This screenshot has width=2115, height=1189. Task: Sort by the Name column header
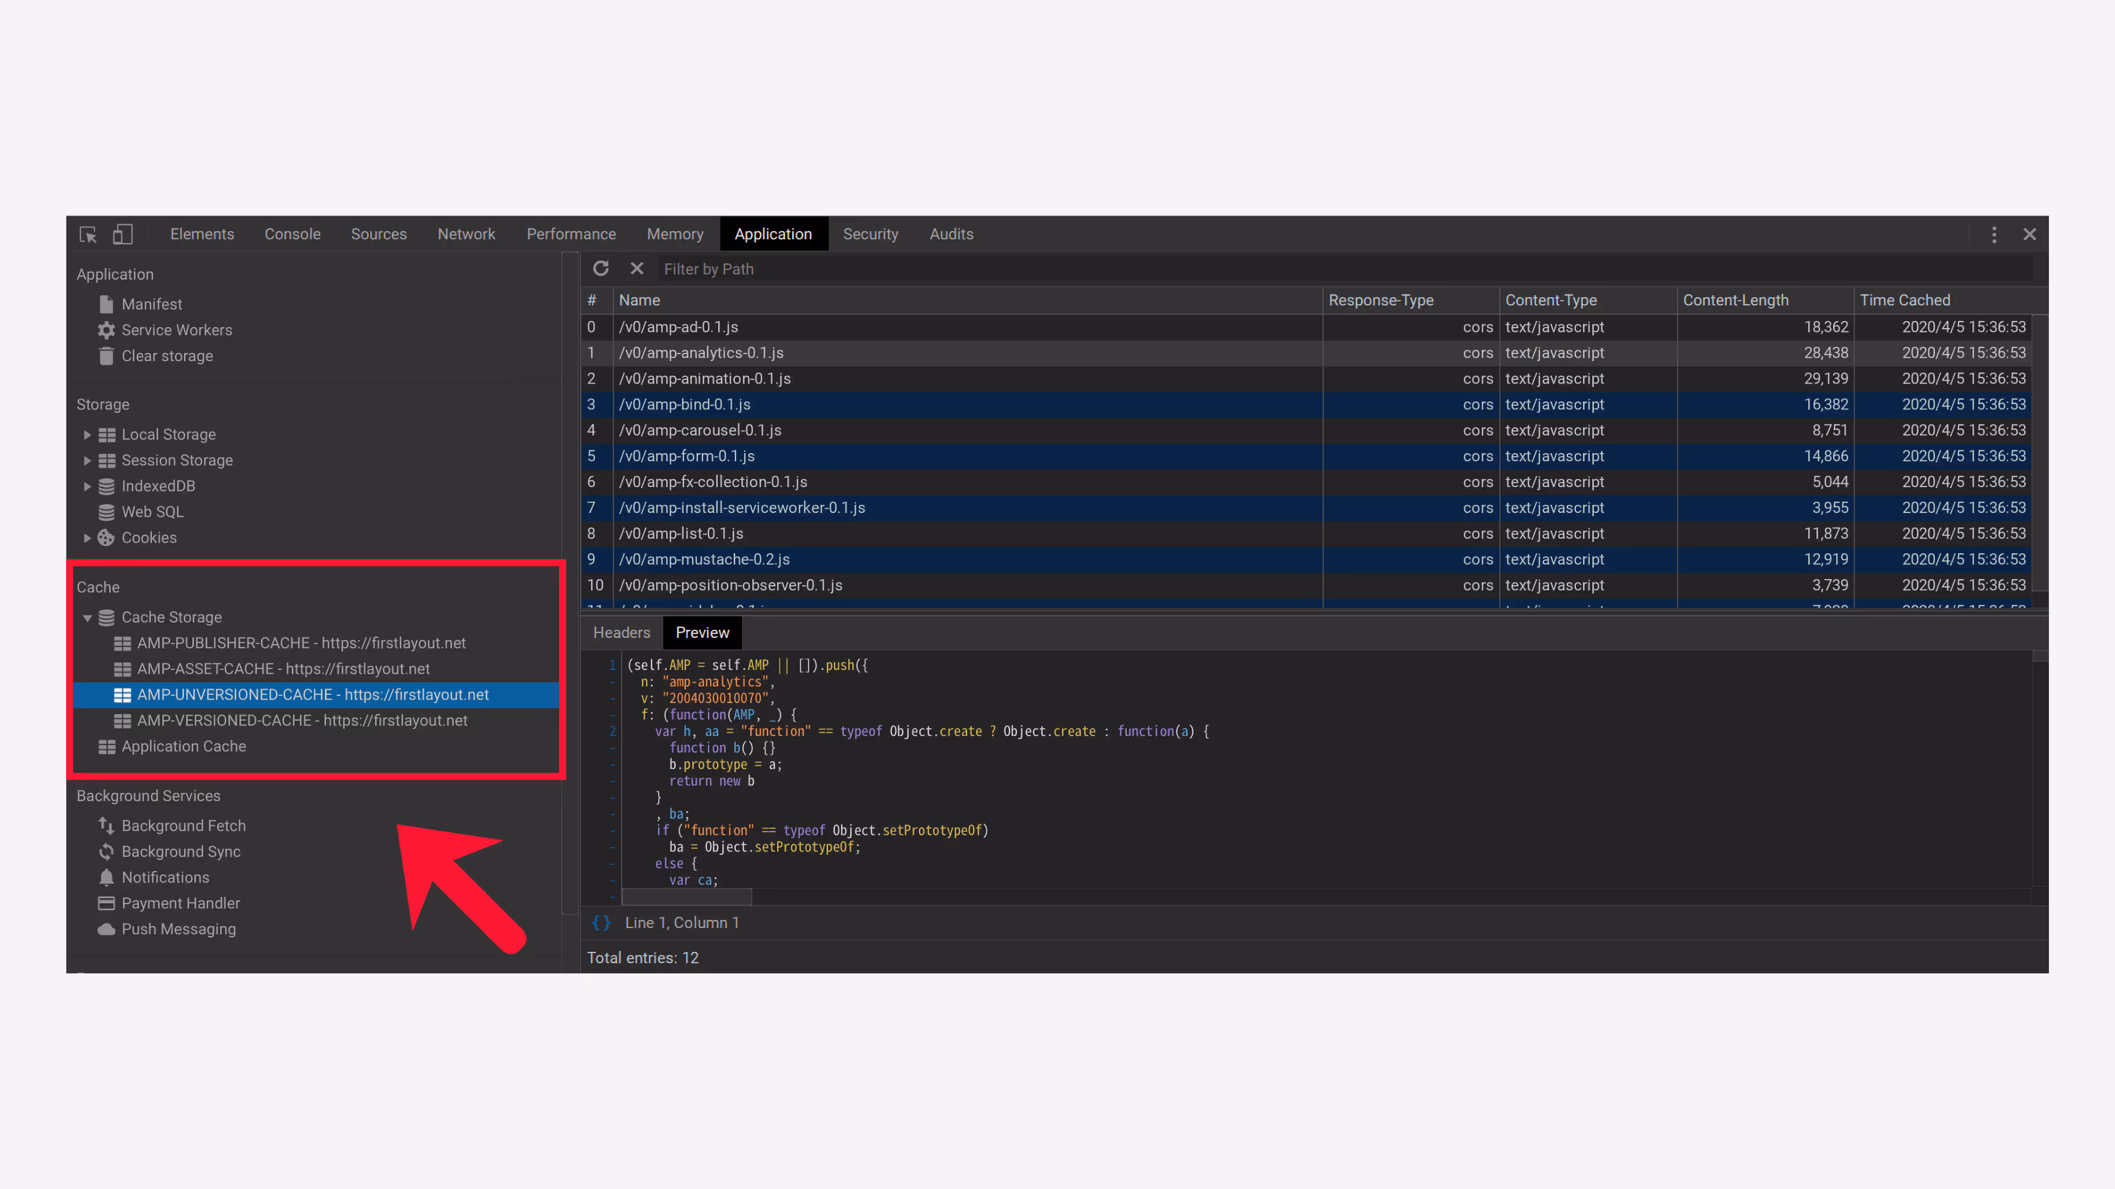coord(968,301)
